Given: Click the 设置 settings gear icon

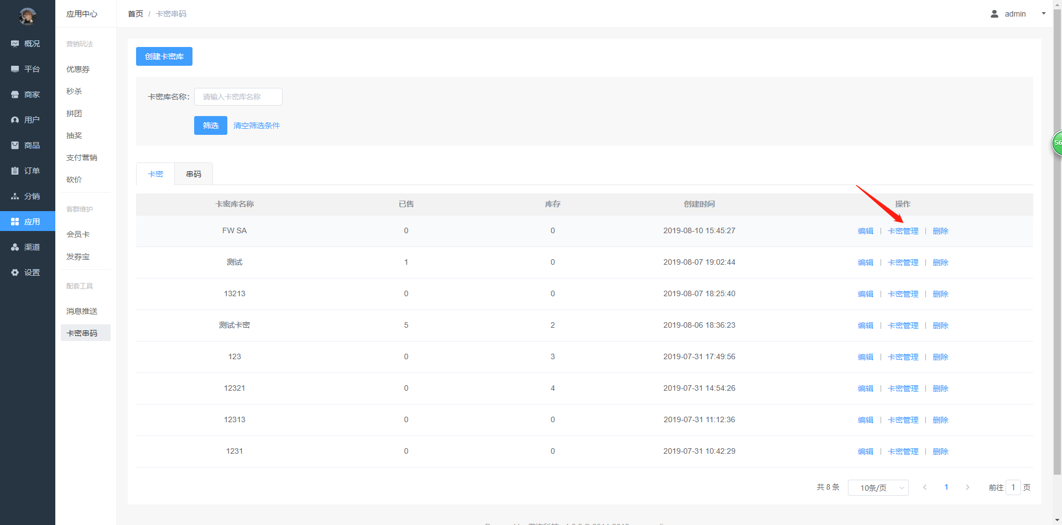Looking at the screenshot, I should click(x=15, y=272).
